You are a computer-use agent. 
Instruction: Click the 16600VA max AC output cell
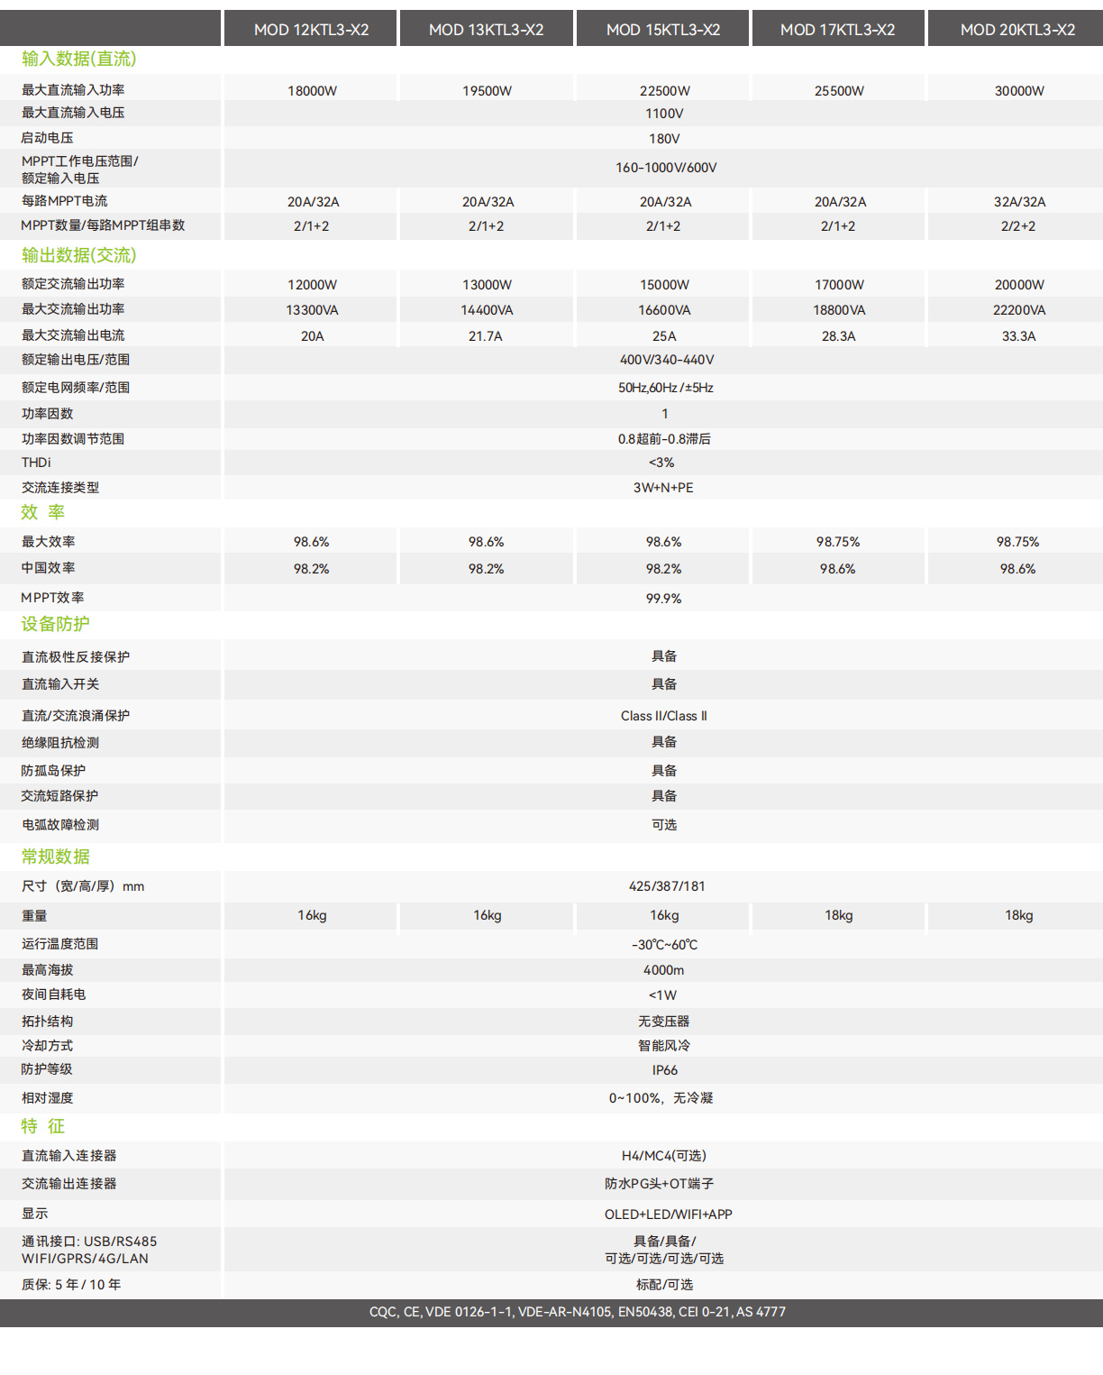click(x=664, y=310)
